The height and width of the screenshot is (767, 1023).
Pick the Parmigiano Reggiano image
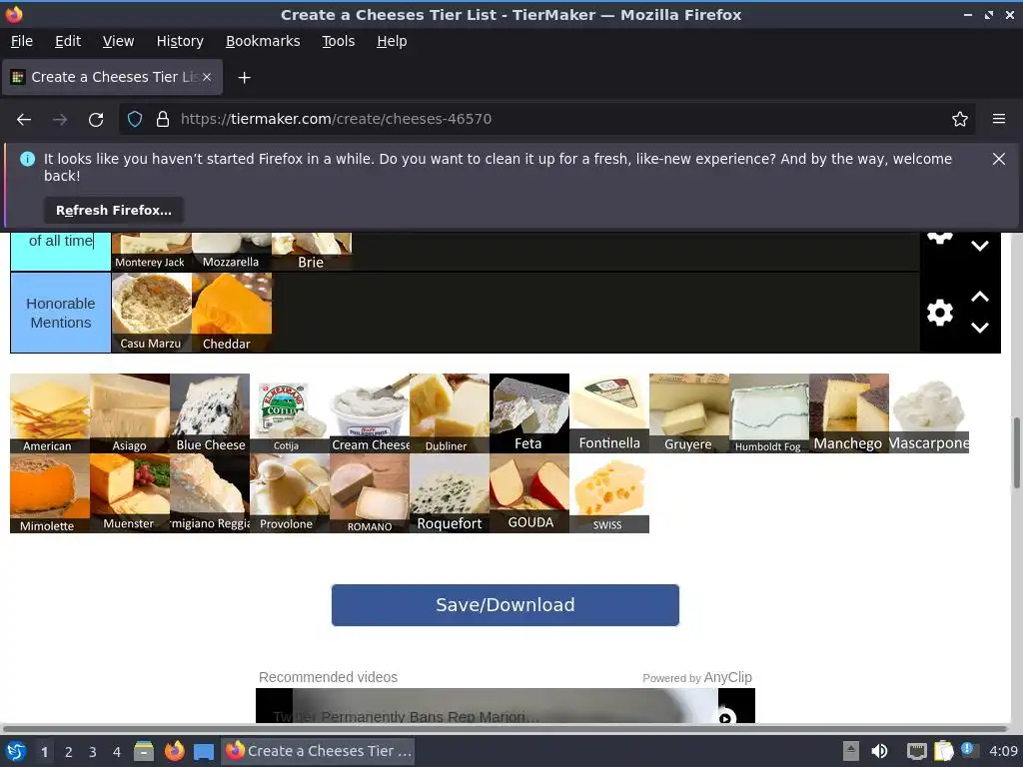click(210, 493)
